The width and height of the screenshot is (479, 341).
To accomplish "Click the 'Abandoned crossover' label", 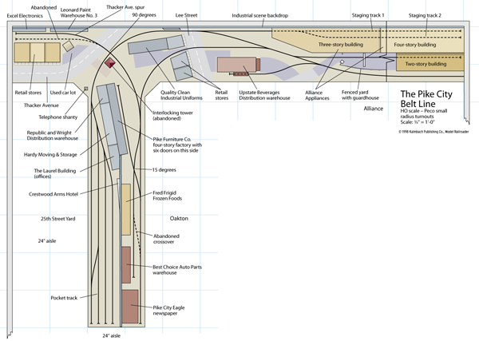I will [x=166, y=239].
